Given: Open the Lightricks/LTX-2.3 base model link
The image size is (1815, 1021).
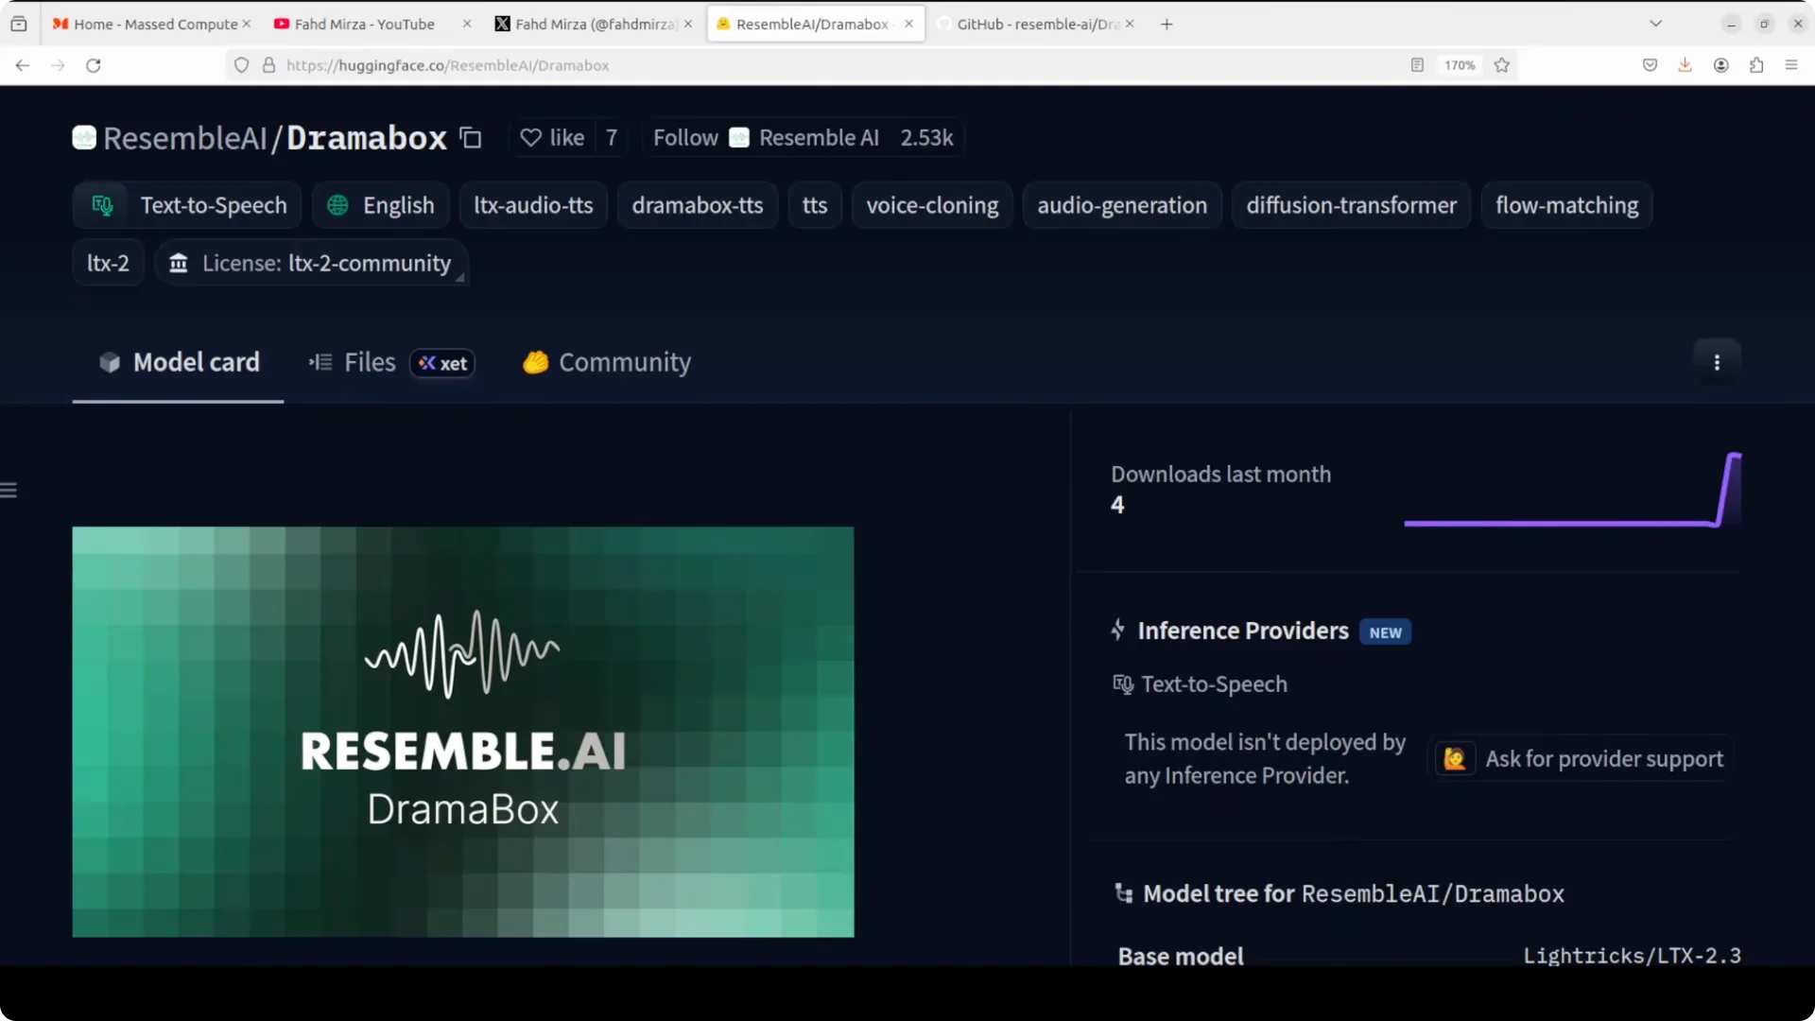Looking at the screenshot, I should 1632,956.
